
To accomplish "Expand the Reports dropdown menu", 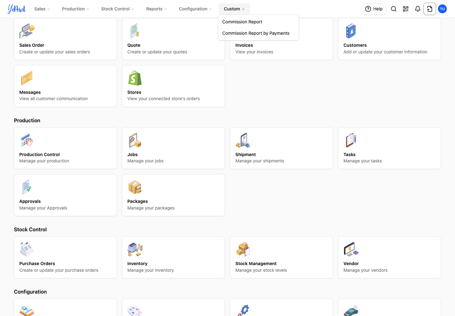I will point(156,9).
